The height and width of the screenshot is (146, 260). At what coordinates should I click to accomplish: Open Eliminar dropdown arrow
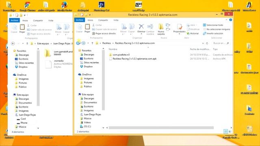pyautogui.click(x=141, y=34)
